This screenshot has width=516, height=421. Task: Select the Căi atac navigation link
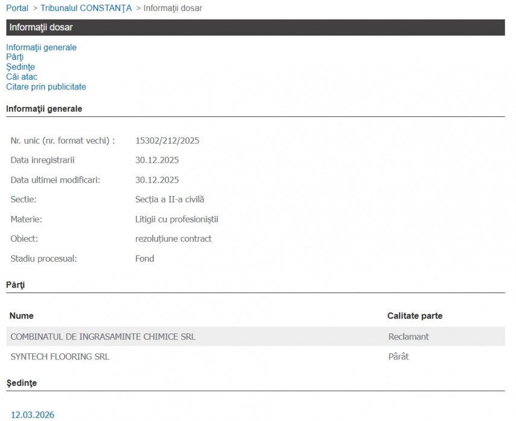coord(22,77)
